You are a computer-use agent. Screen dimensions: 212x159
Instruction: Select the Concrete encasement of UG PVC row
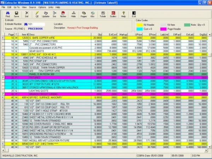pos(106,48)
